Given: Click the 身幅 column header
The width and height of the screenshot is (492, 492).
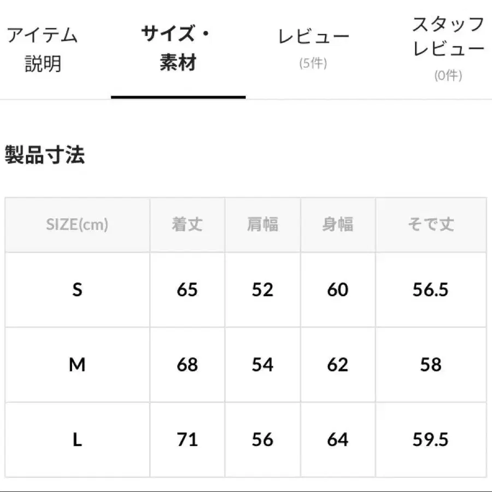Looking at the screenshot, I should pos(338,224).
